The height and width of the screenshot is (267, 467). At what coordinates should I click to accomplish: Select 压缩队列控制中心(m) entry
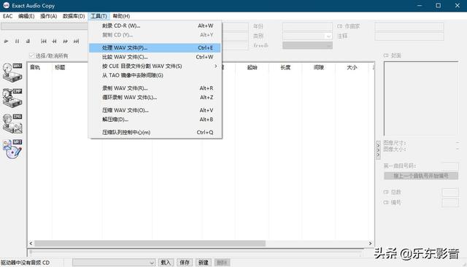coord(155,132)
